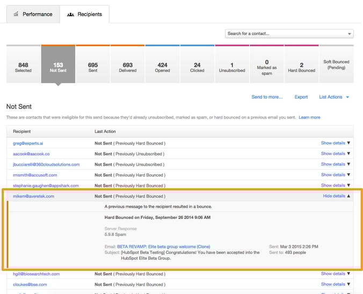Open the 695 Sent tile
This screenshot has width=363, height=294.
point(93,64)
